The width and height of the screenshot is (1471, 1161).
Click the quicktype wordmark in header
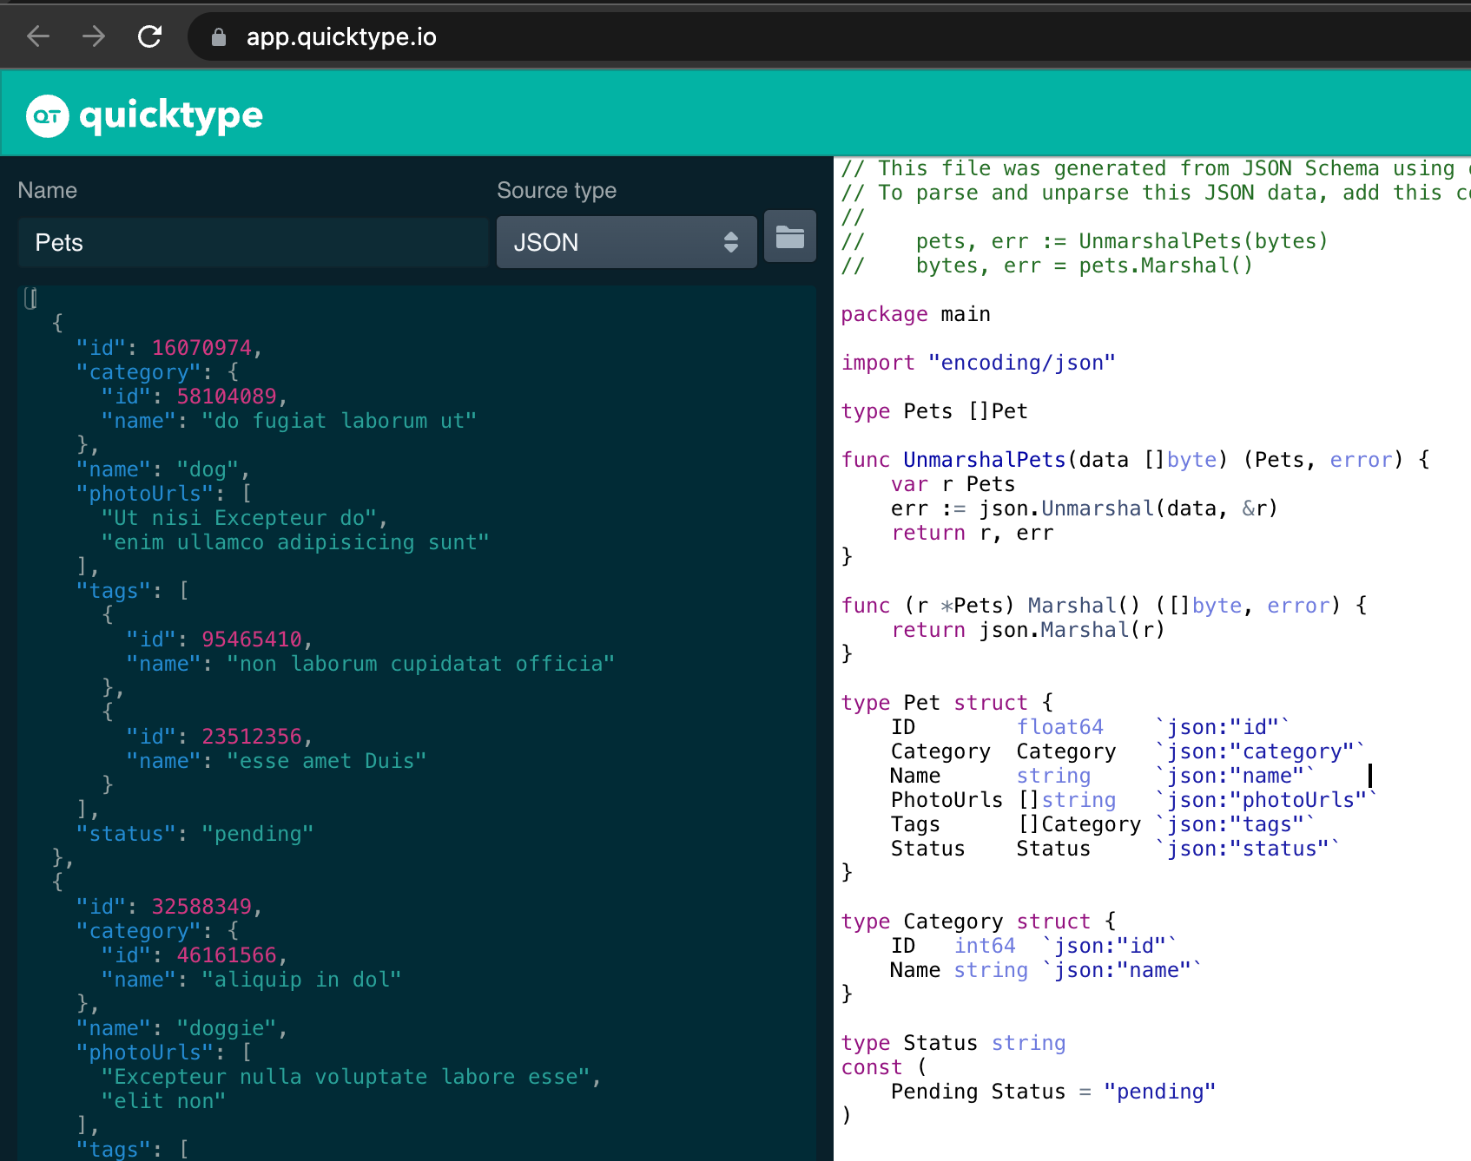click(x=171, y=115)
